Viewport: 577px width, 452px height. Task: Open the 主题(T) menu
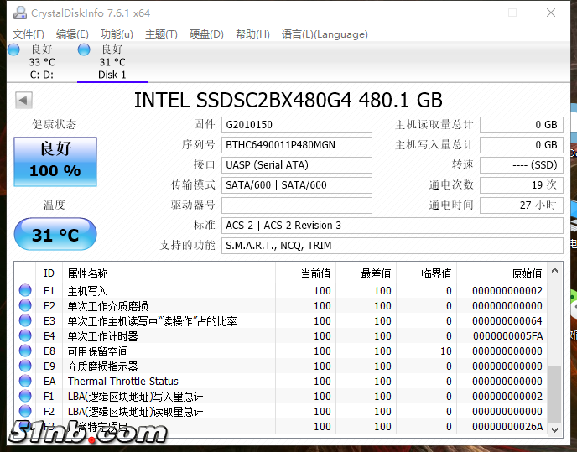pyautogui.click(x=161, y=34)
